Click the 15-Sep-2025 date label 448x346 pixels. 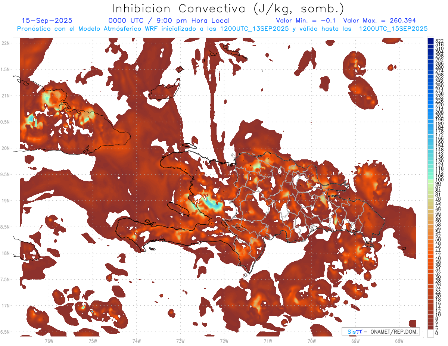(47, 21)
